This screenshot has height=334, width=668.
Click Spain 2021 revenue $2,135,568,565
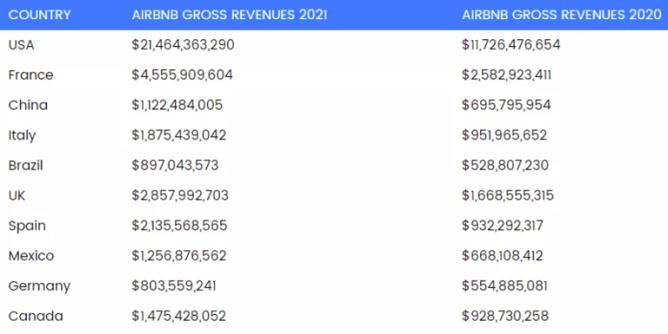pos(180,225)
